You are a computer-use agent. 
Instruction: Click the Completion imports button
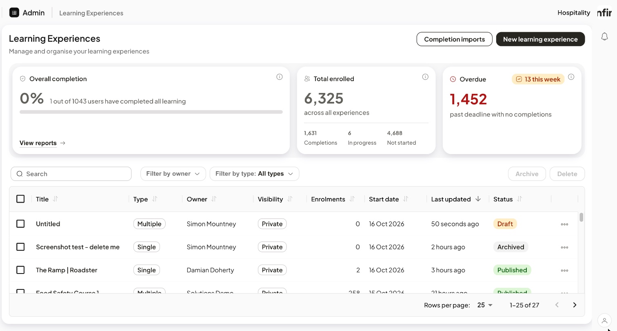[x=455, y=39]
